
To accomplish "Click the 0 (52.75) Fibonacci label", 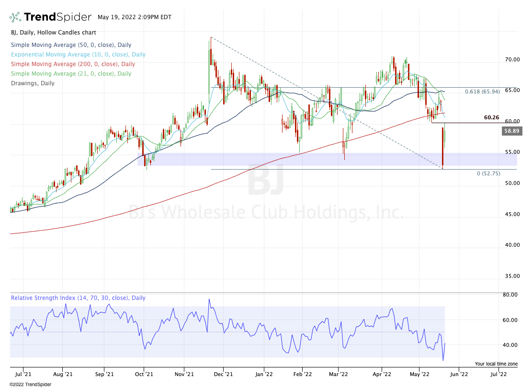I will tap(488, 173).
